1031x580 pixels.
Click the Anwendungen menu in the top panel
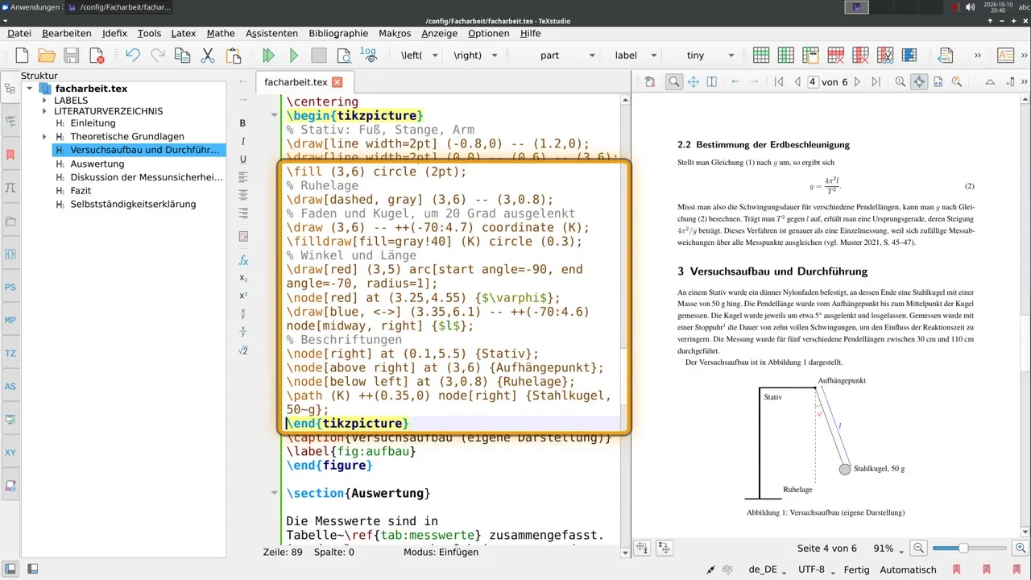coord(31,7)
